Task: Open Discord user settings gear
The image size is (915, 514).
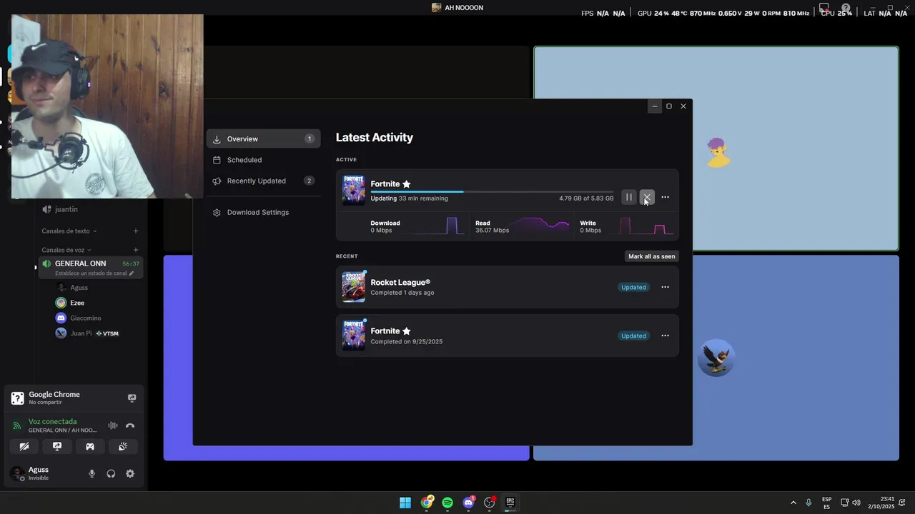Action: point(130,473)
